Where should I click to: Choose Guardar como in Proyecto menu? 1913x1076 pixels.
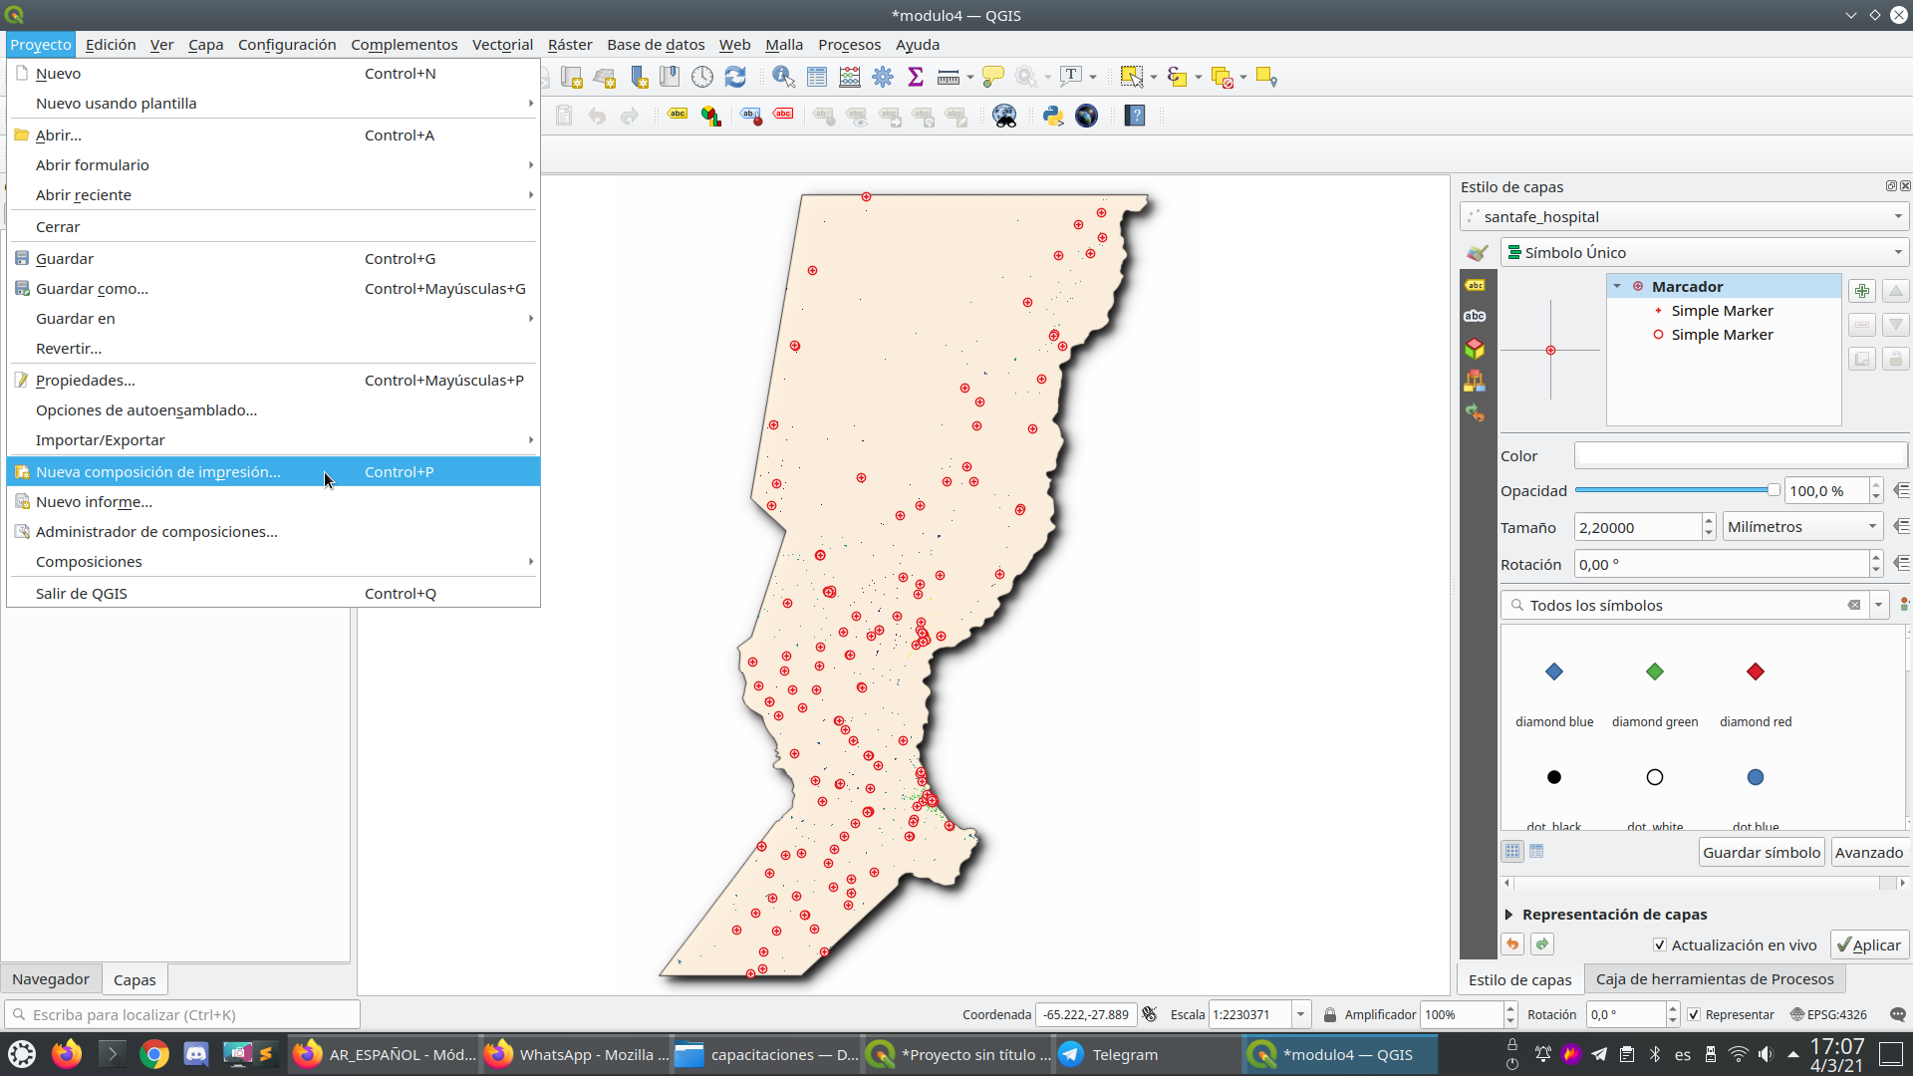click(x=273, y=289)
